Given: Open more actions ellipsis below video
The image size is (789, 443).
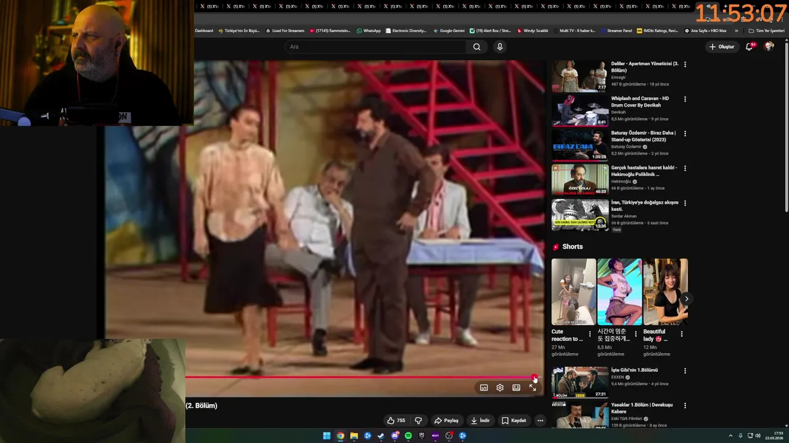Looking at the screenshot, I should point(540,421).
